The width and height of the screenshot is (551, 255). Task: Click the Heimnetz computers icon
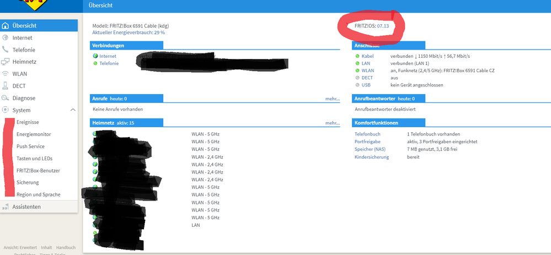pyautogui.click(x=6, y=62)
